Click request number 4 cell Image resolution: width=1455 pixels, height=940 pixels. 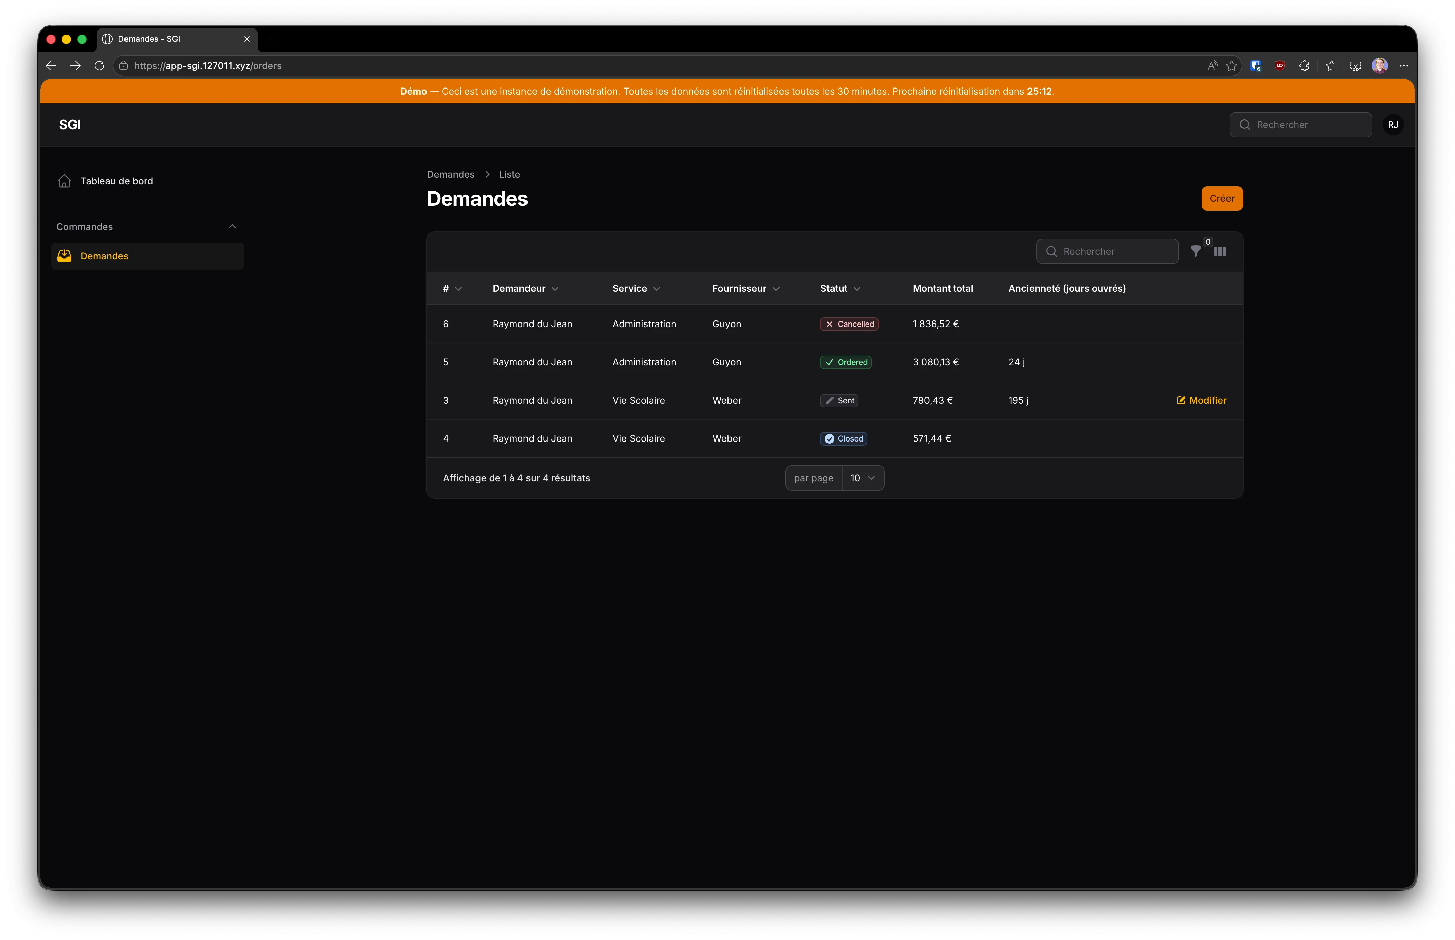[x=446, y=439]
